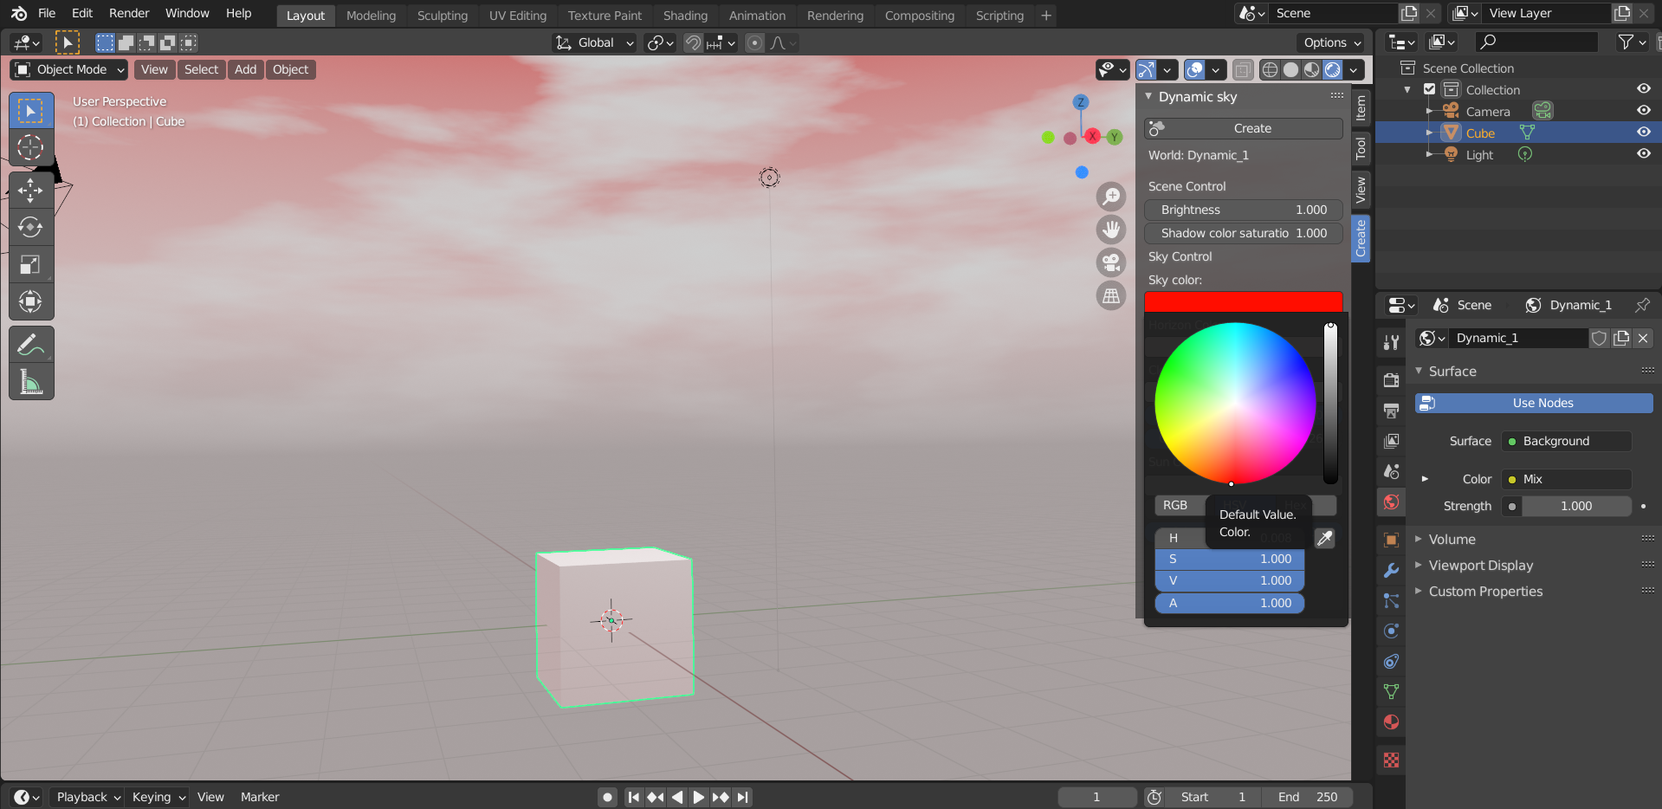Click the pan view hand icon

[x=1111, y=230]
